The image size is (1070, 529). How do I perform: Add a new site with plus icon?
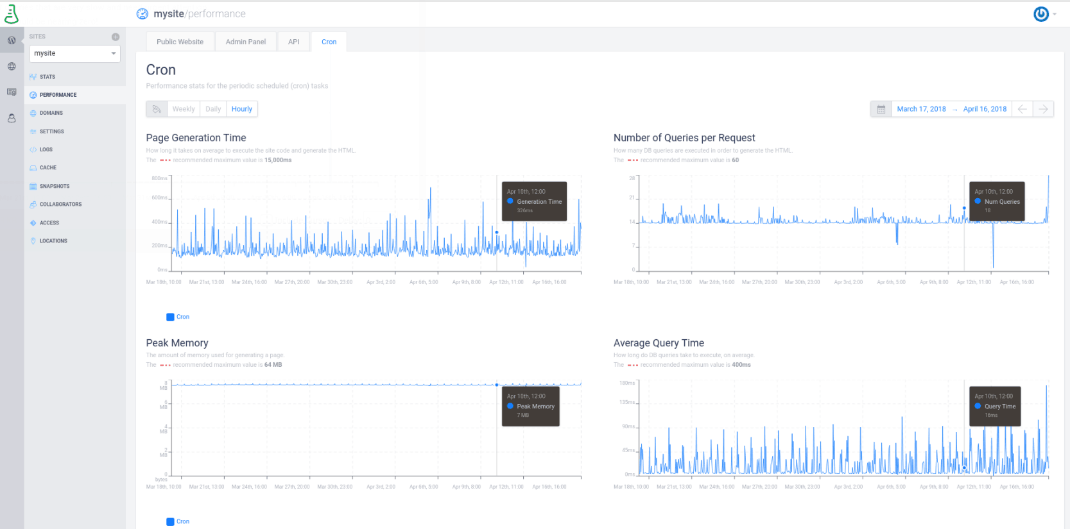[x=116, y=37]
